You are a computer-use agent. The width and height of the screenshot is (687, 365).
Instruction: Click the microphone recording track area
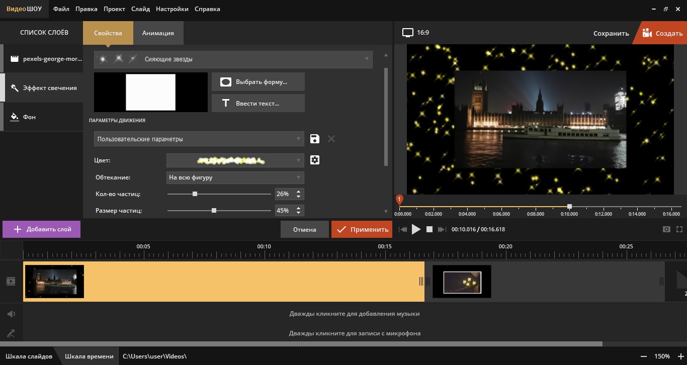pyautogui.click(x=355, y=333)
